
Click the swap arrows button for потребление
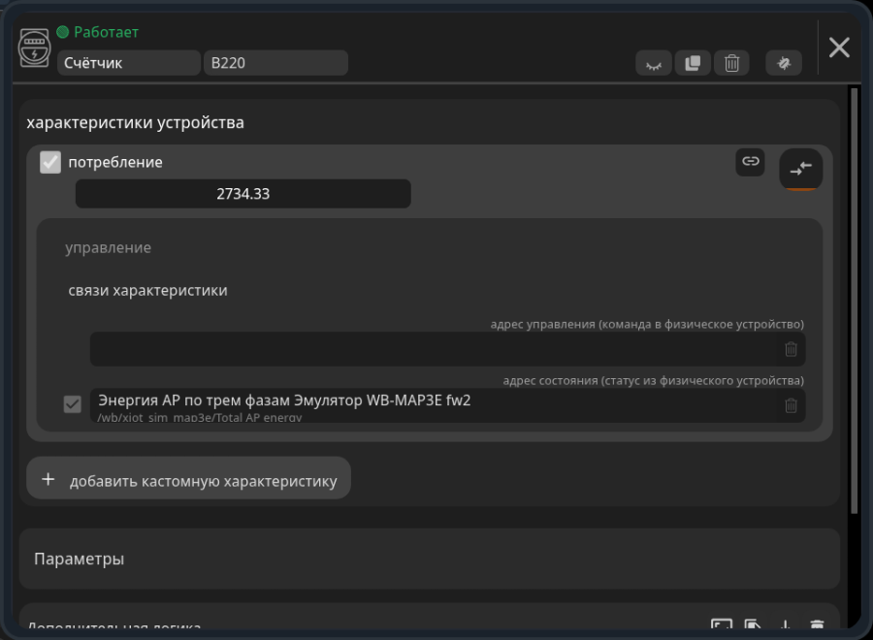(800, 169)
